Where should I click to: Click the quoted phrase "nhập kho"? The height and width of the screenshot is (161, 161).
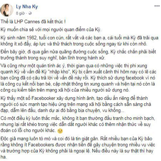pos(59,72)
